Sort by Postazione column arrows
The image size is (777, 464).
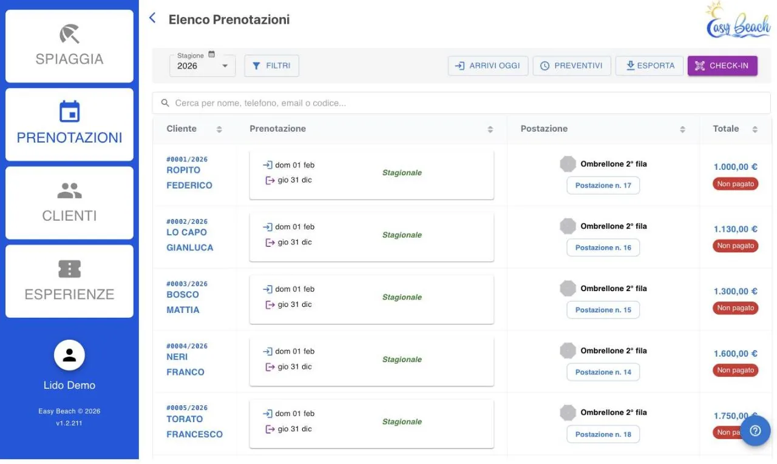(x=682, y=129)
